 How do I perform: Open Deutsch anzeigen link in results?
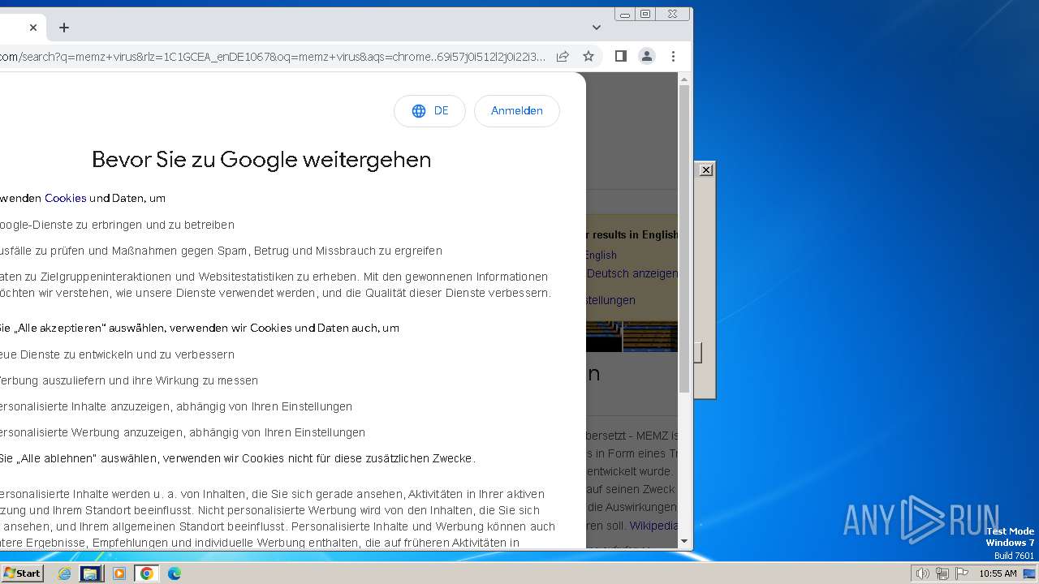[632, 273]
